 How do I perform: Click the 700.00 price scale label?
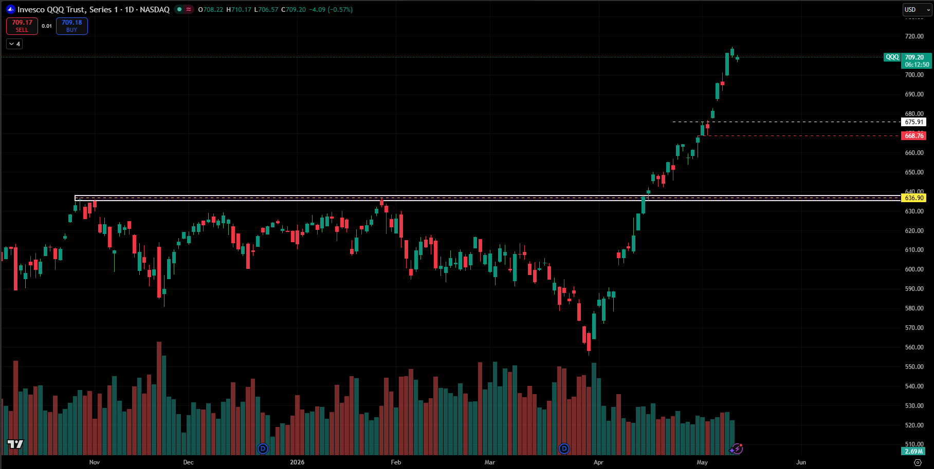point(914,75)
